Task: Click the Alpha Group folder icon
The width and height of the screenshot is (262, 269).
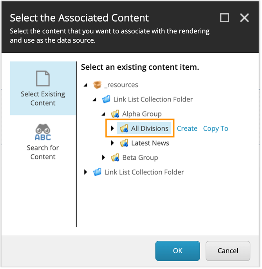Action: pyautogui.click(x=115, y=114)
